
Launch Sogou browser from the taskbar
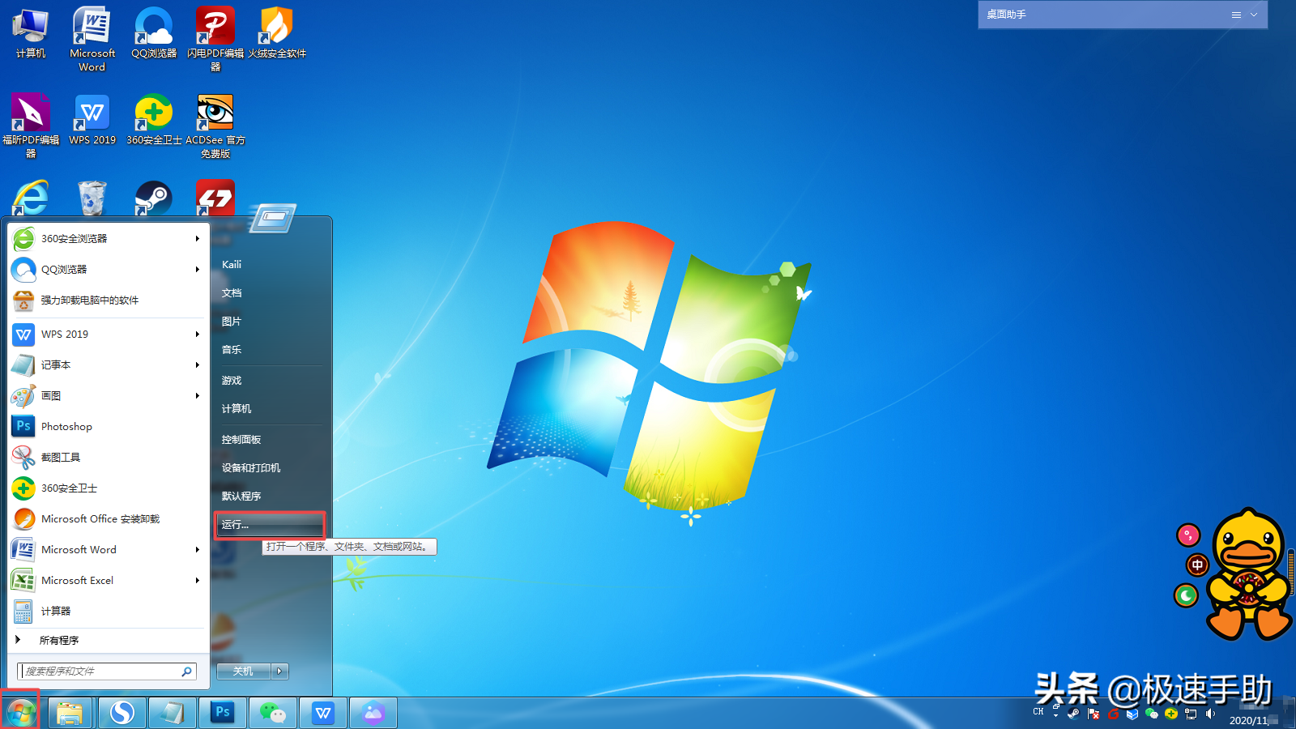click(x=122, y=713)
